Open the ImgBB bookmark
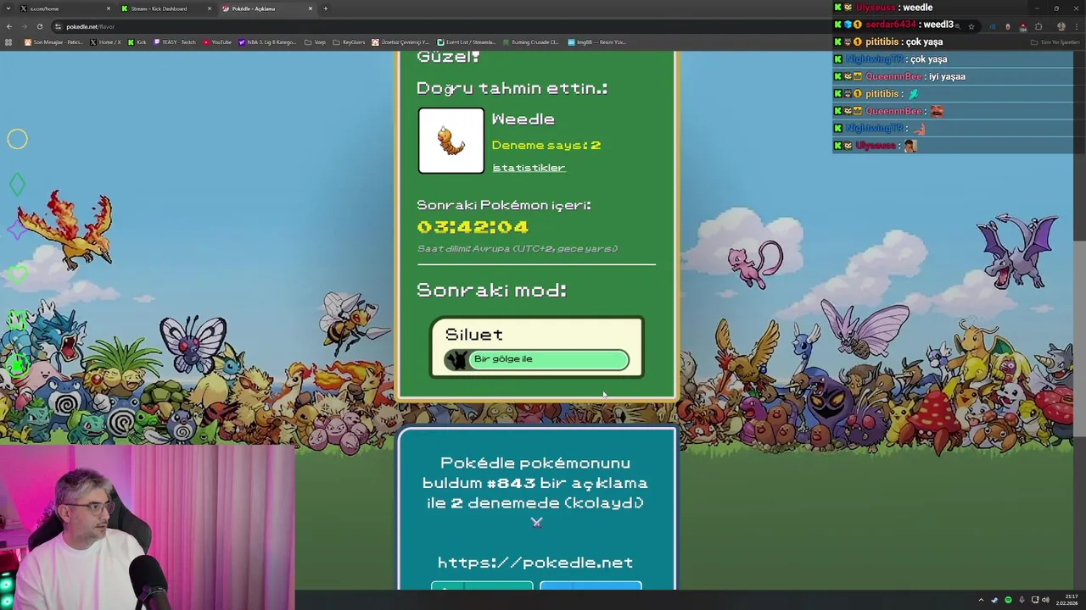Viewport: 1086px width, 610px height. [596, 42]
